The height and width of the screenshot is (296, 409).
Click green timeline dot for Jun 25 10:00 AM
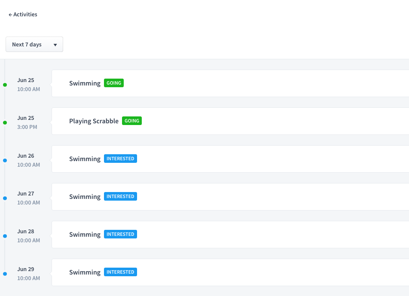tap(5, 85)
